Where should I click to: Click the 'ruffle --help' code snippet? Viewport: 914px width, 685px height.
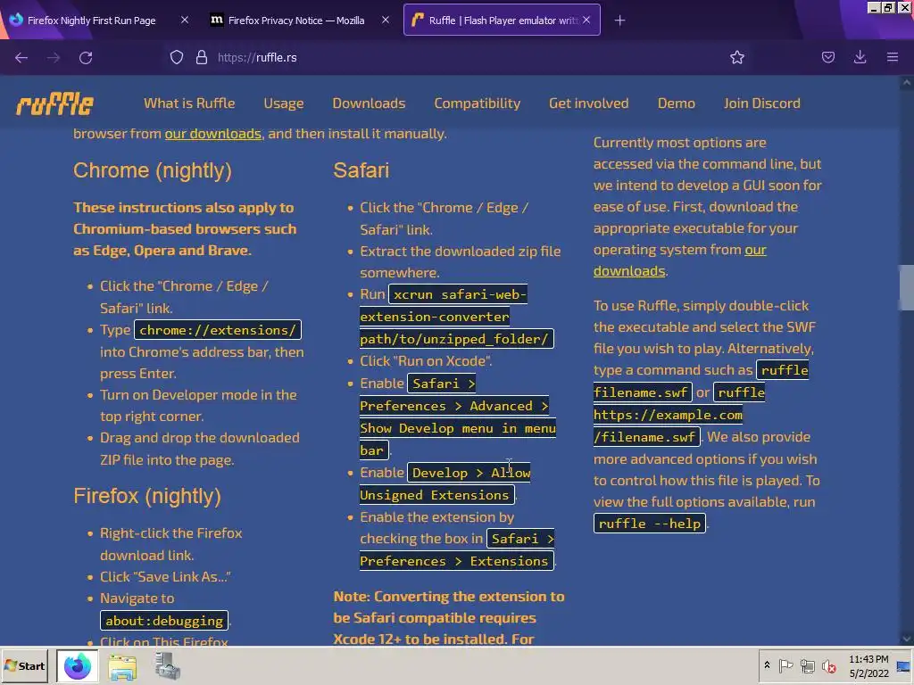[650, 524]
